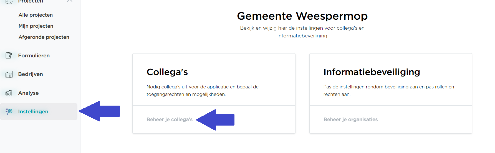Click the Instellingen gear icon
Screen dimensions: 495x153
point(9,111)
